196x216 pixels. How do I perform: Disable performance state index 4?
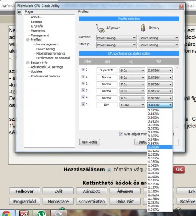(83, 97)
